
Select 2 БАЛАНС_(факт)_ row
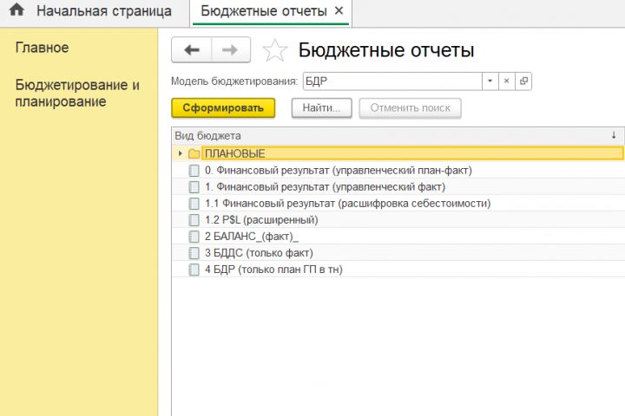398,237
